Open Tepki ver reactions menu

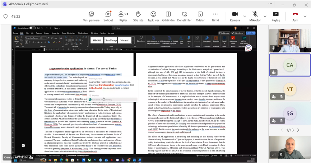point(153,14)
